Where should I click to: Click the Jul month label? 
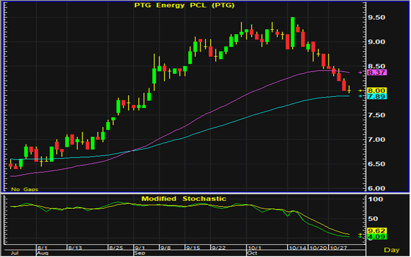[x=15, y=253]
